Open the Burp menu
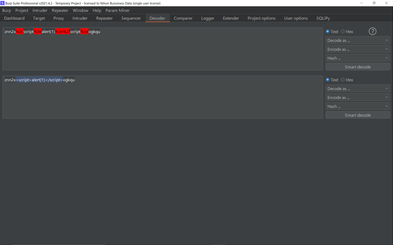This screenshot has width=393, height=245. click(7, 10)
